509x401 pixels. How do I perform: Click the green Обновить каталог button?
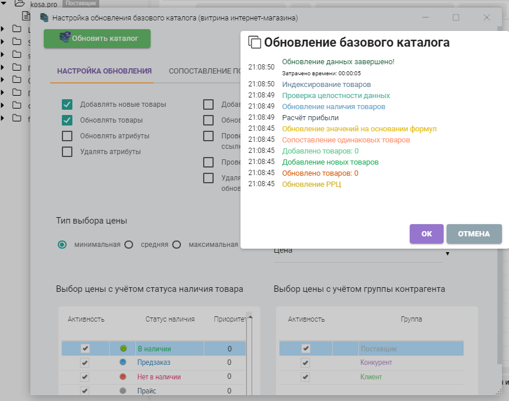tap(97, 39)
